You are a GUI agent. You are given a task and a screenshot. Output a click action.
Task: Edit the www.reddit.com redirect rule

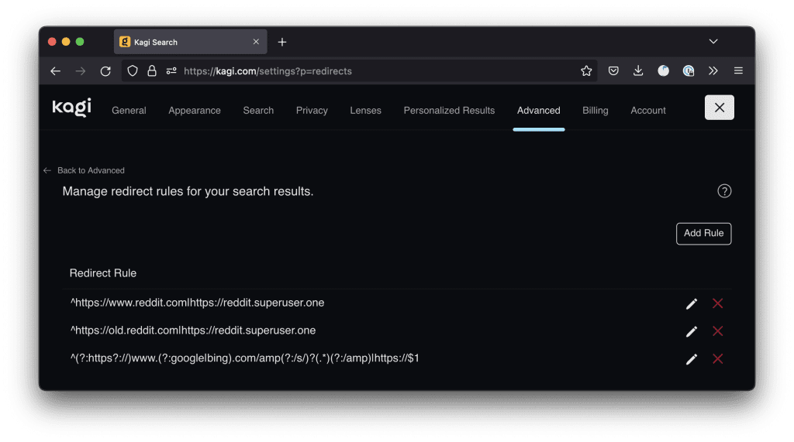coord(691,303)
